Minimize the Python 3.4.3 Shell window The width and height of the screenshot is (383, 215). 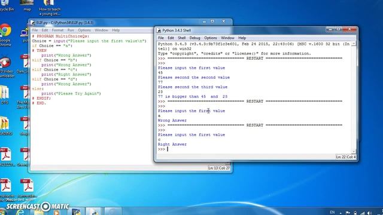tap(330, 29)
